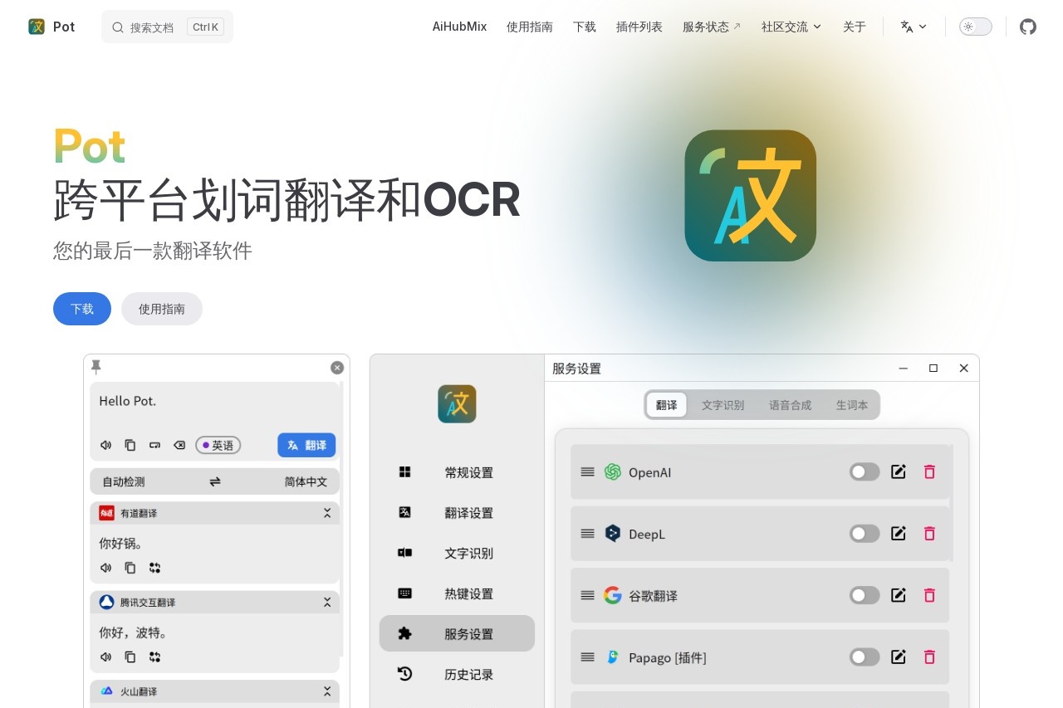Copy the source text Hello Pot.

130,445
